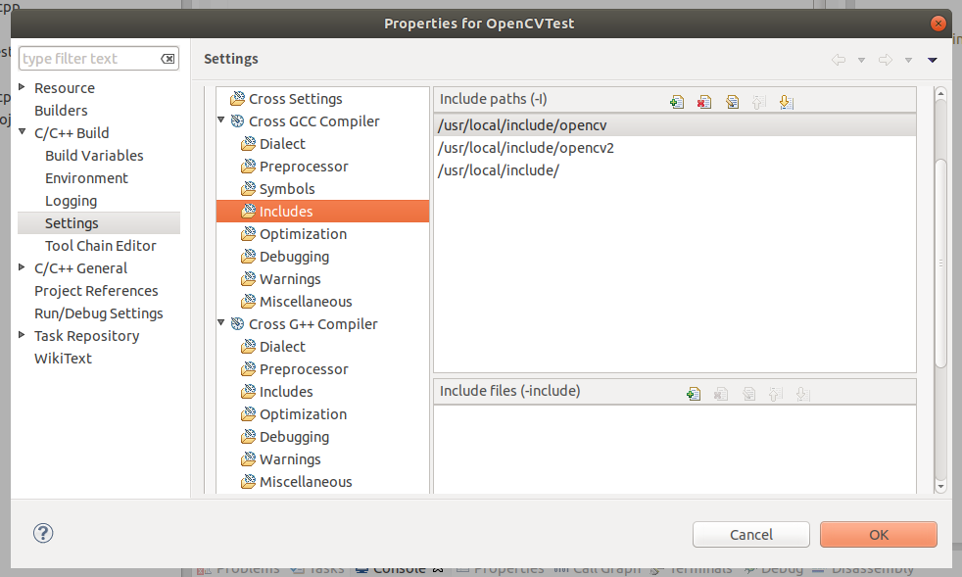Open back history dropdown arrow

pyautogui.click(x=861, y=60)
